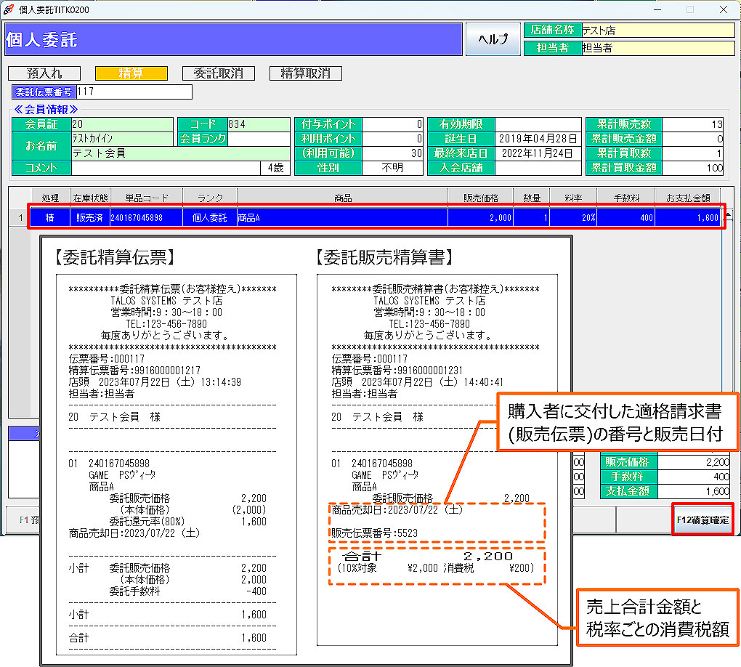This screenshot has width=741, height=667.
Task: Click the summary 手数料 value 400
Action: pos(694,477)
